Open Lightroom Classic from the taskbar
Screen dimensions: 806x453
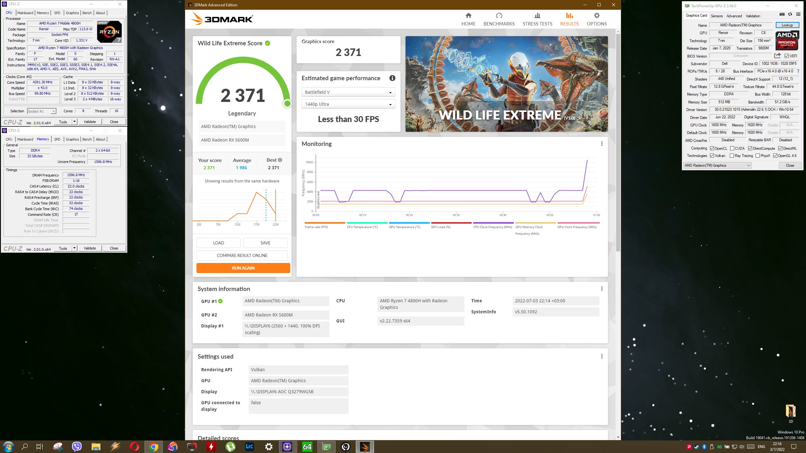tap(249, 446)
